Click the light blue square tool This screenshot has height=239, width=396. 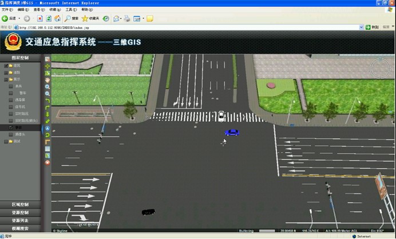point(47,149)
